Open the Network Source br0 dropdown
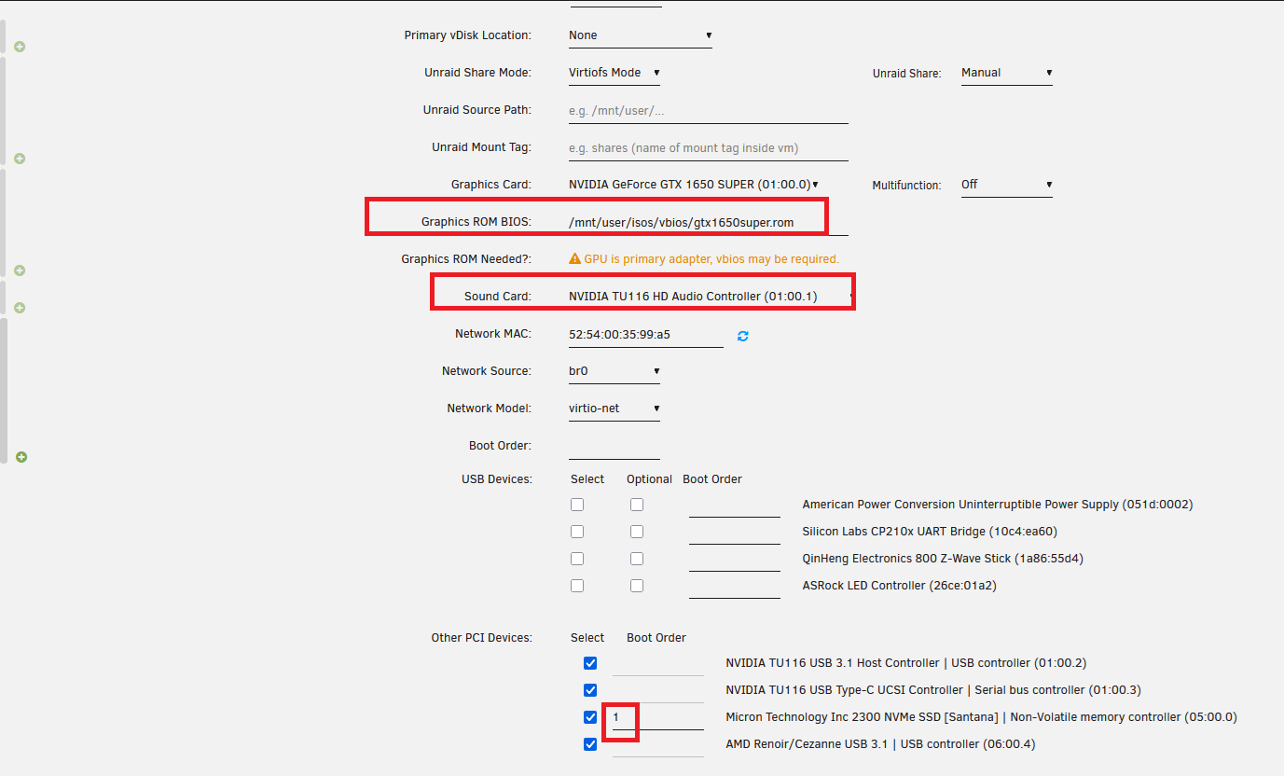1284x776 pixels. [x=614, y=371]
